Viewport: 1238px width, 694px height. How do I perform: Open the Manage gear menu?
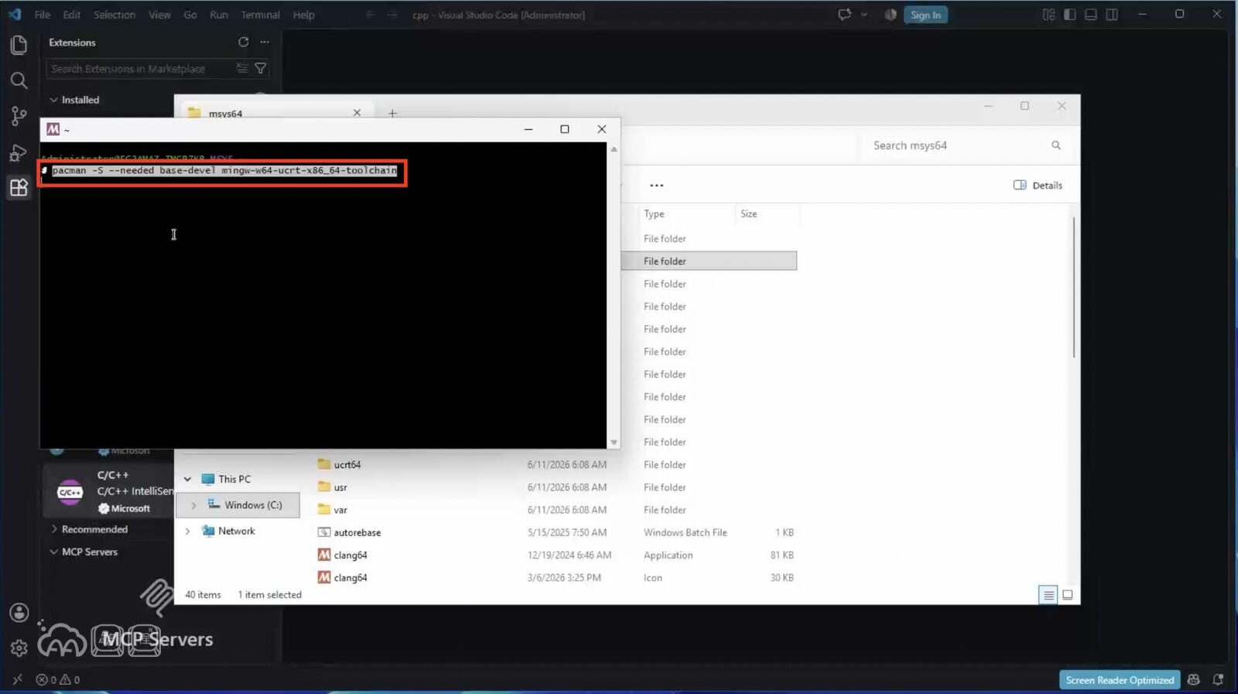pyautogui.click(x=19, y=648)
